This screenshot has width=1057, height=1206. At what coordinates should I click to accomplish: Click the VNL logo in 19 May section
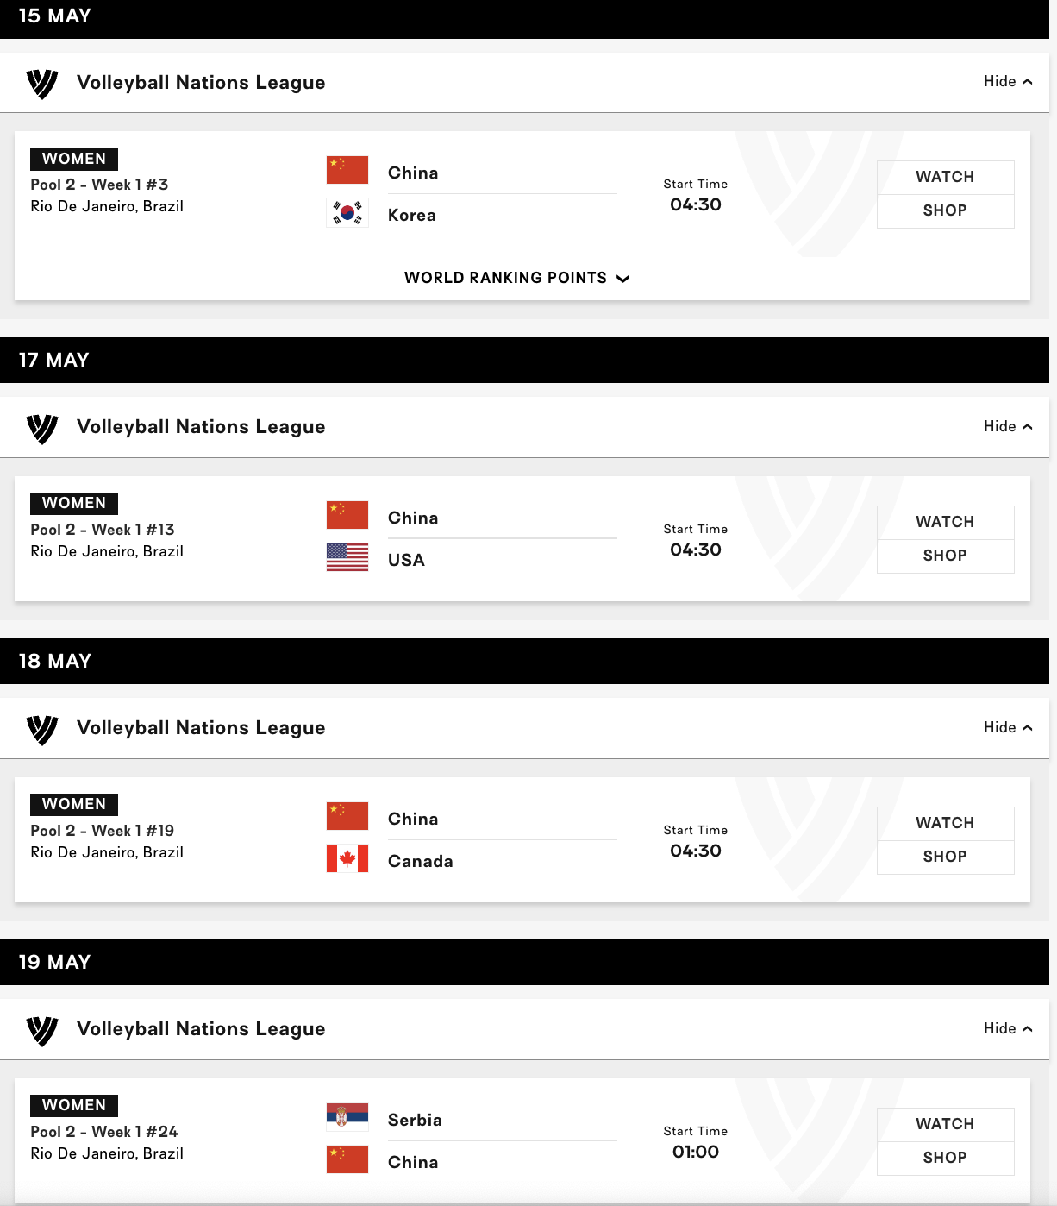click(42, 1030)
